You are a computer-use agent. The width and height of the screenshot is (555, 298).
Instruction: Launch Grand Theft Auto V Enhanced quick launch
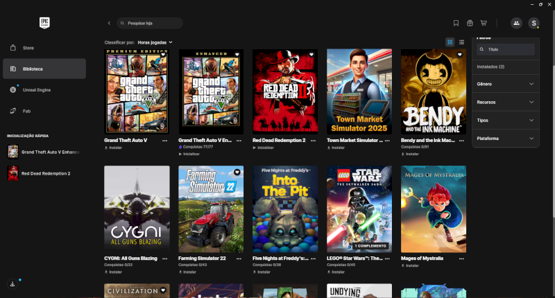click(x=44, y=152)
